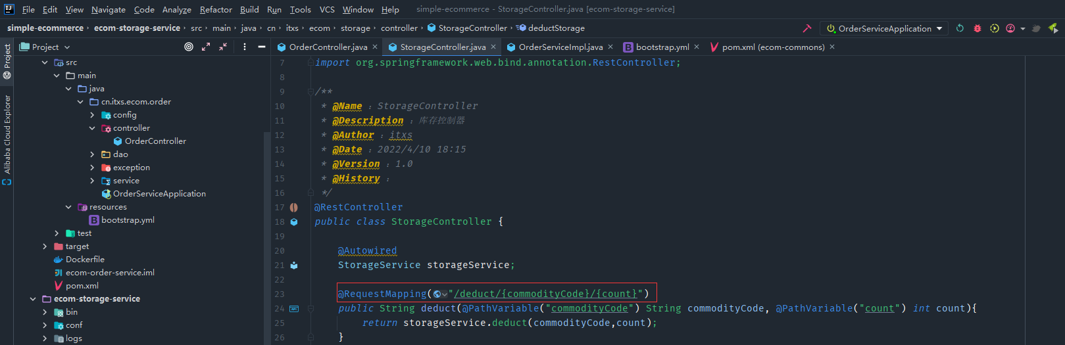The image size is (1065, 345).
Task: Expand the config package
Action: click(x=92, y=115)
